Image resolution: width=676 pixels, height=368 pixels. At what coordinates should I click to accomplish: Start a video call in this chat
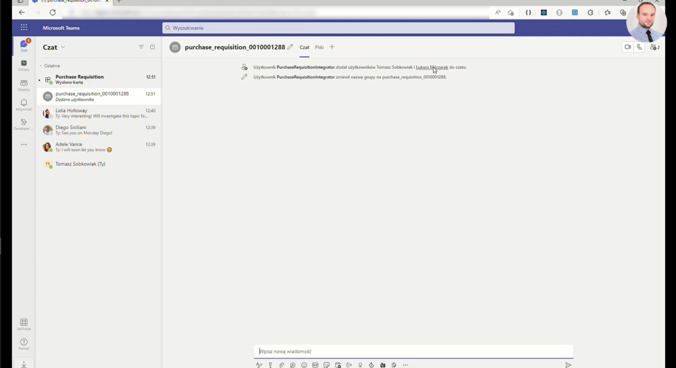click(x=627, y=47)
